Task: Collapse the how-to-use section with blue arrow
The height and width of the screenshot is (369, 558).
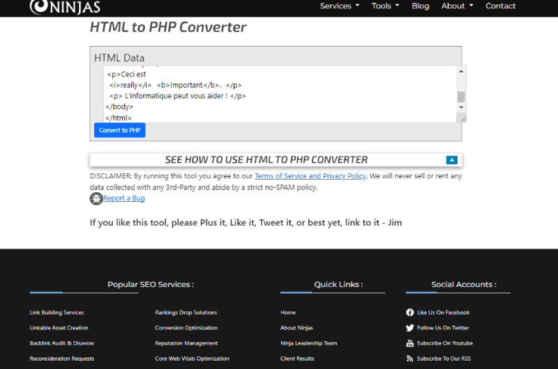Action: point(451,160)
